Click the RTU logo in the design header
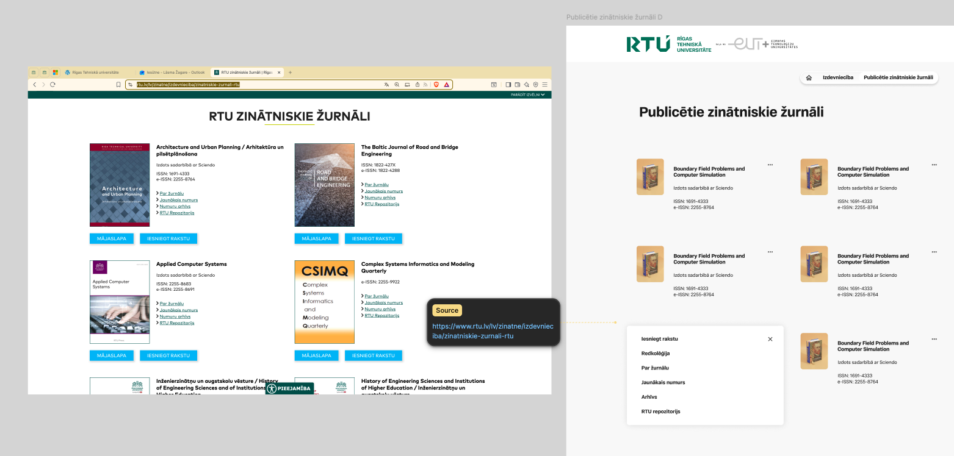Image resolution: width=954 pixels, height=456 pixels. coord(669,44)
